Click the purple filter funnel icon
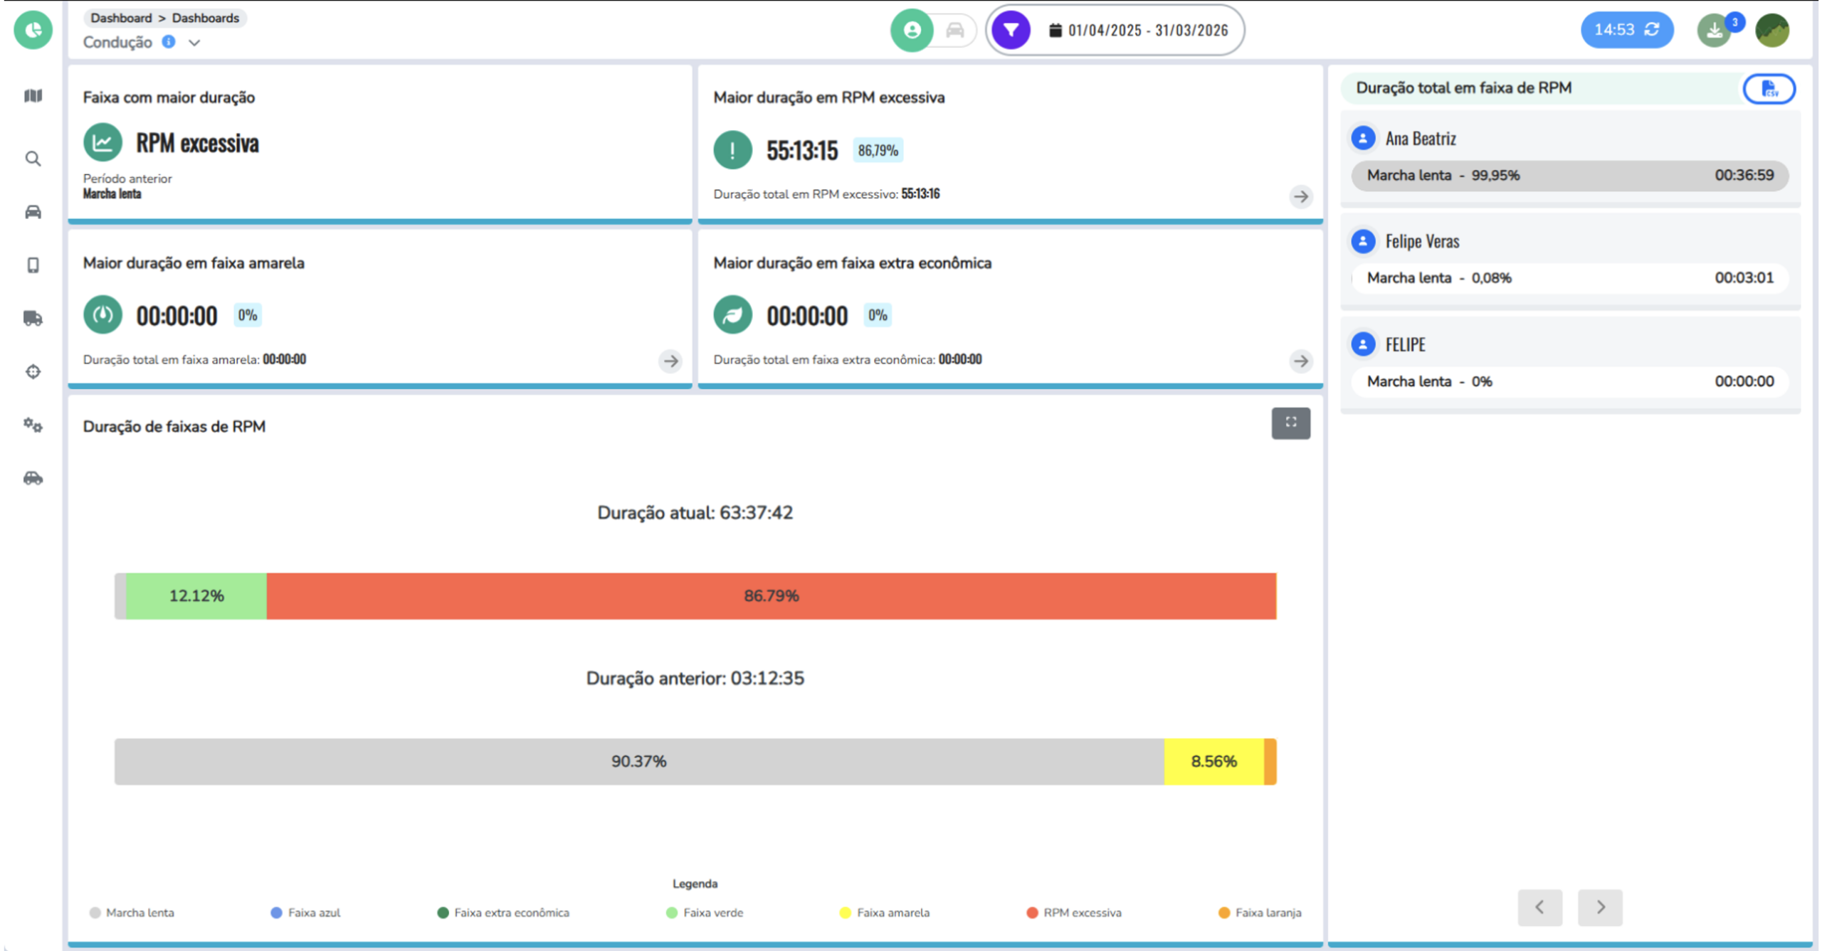This screenshot has width=1822, height=951. [1011, 30]
